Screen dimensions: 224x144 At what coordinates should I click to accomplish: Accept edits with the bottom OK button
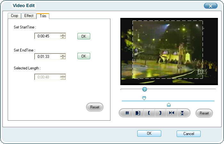[149, 133]
